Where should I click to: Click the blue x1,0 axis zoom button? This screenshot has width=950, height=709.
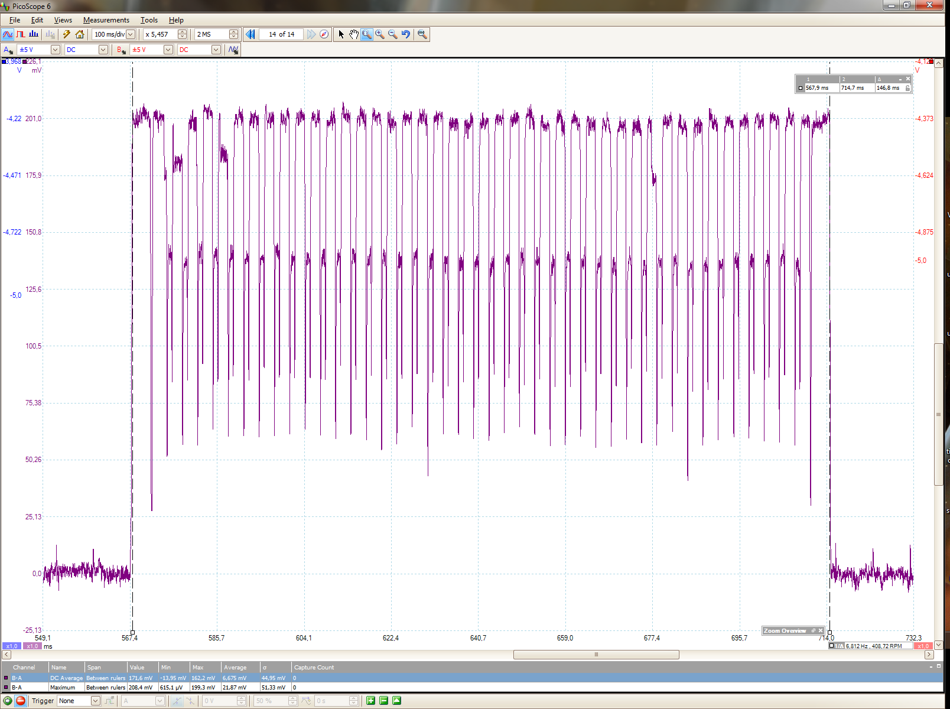12,646
